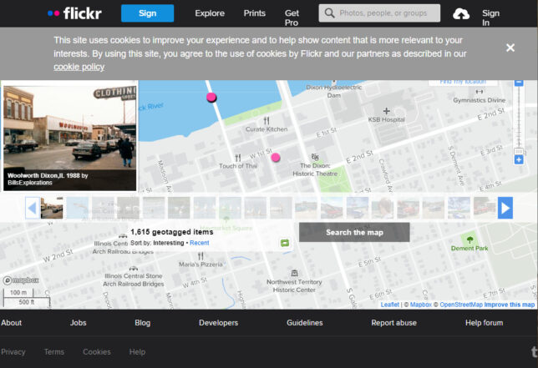
Task: Click the Dement Park tree icon
Action: (469, 239)
